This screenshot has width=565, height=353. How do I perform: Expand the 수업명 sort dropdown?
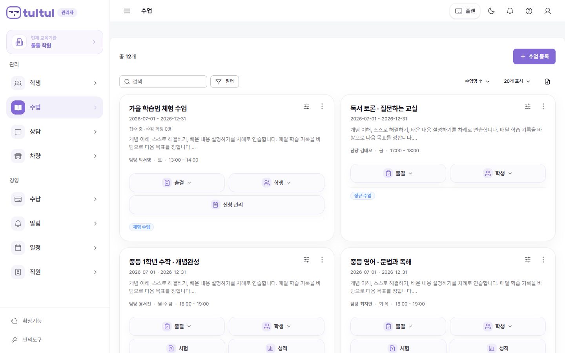tap(477, 81)
